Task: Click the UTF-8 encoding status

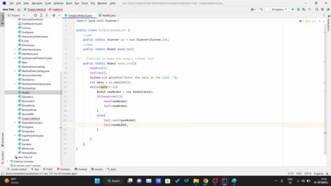Action: [308, 174]
